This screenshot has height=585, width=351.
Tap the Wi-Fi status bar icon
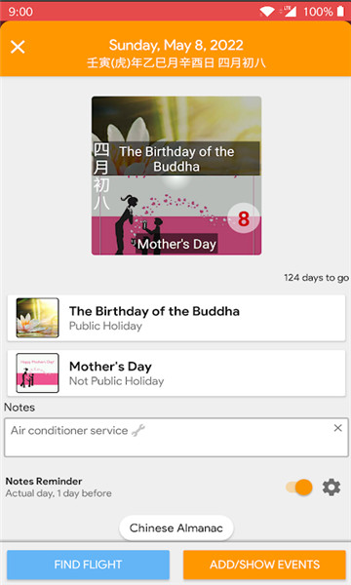pyautogui.click(x=267, y=11)
